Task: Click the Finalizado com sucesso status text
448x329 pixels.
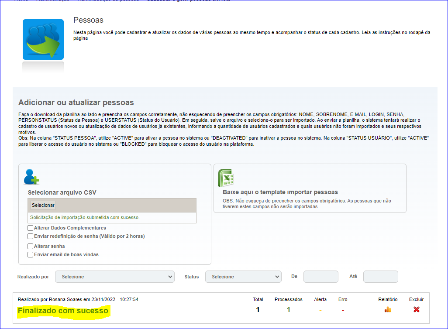Action: click(x=63, y=311)
